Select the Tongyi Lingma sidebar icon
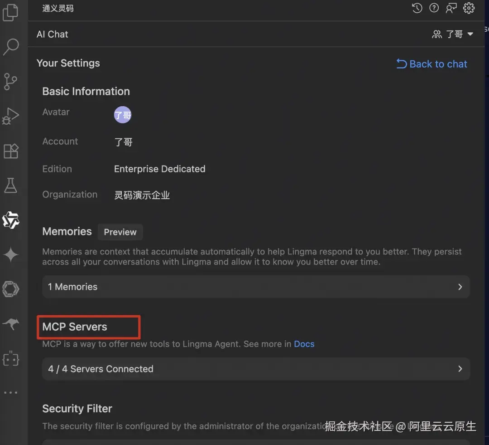 [11, 220]
